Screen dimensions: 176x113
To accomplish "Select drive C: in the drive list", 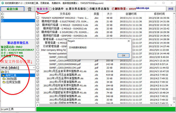I will [18, 14].
